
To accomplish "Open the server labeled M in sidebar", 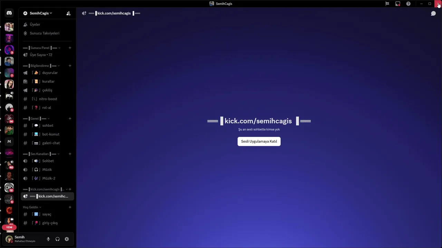I will [9, 142].
